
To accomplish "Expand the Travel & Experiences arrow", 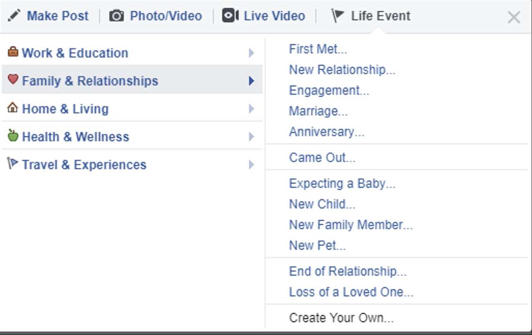I will [251, 165].
